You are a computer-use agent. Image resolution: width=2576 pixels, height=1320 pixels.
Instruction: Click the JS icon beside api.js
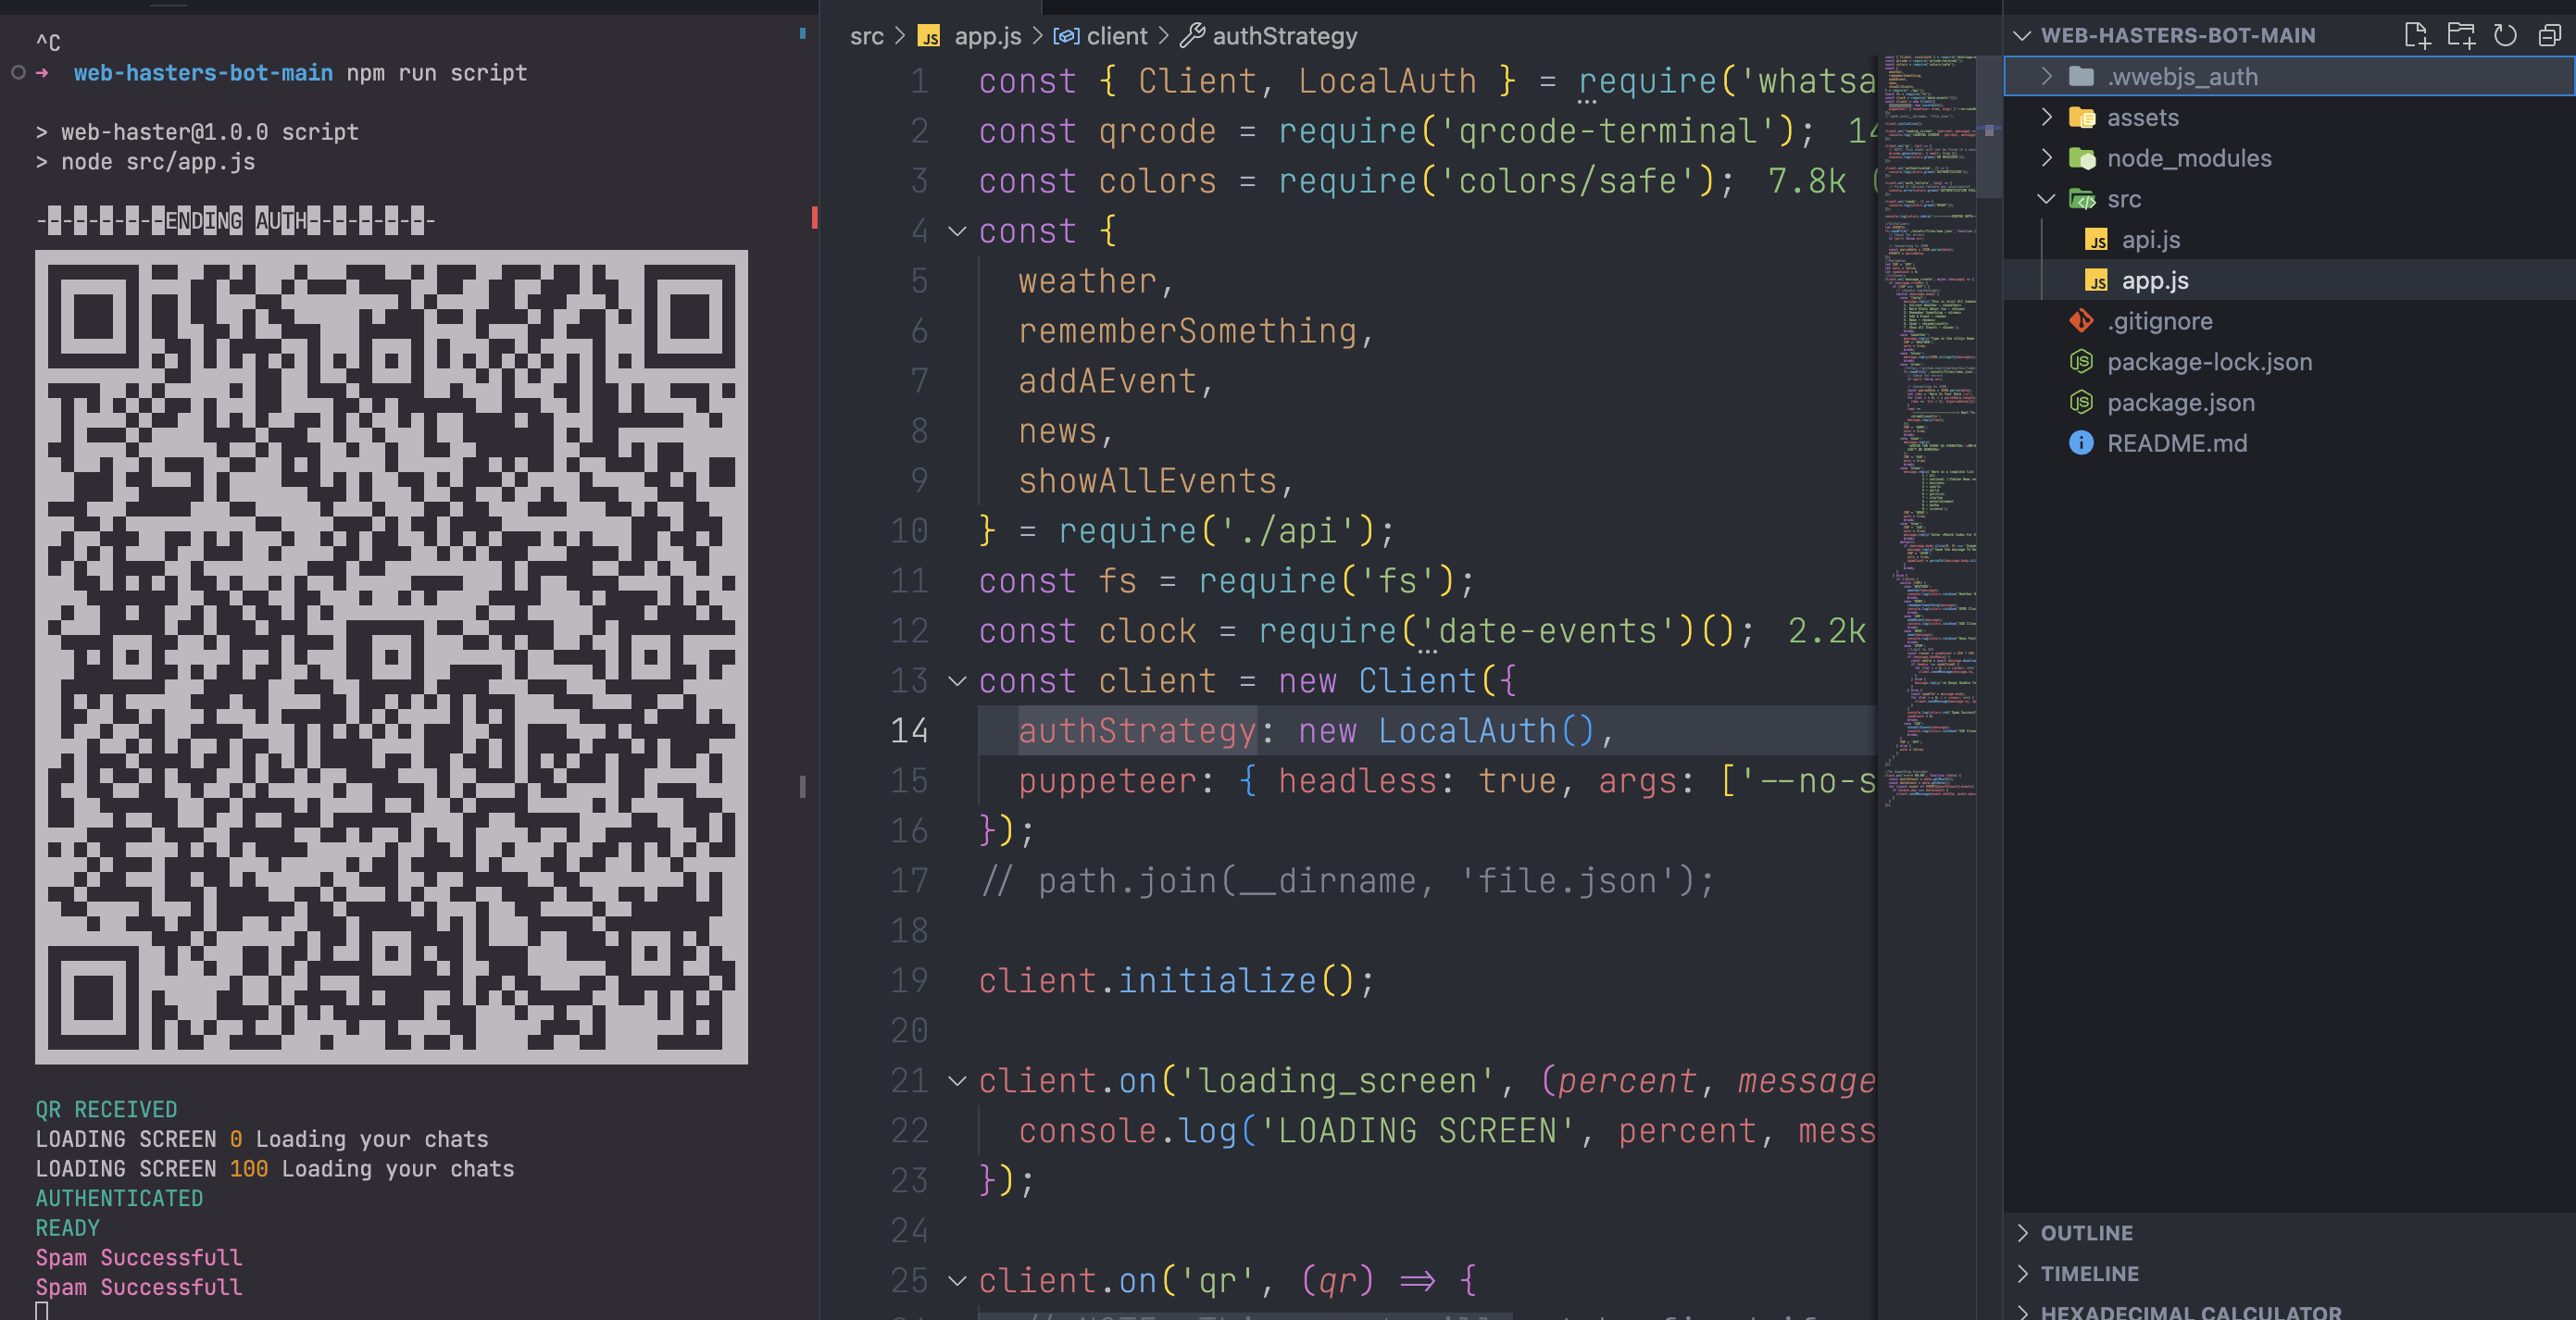pyautogui.click(x=2098, y=240)
